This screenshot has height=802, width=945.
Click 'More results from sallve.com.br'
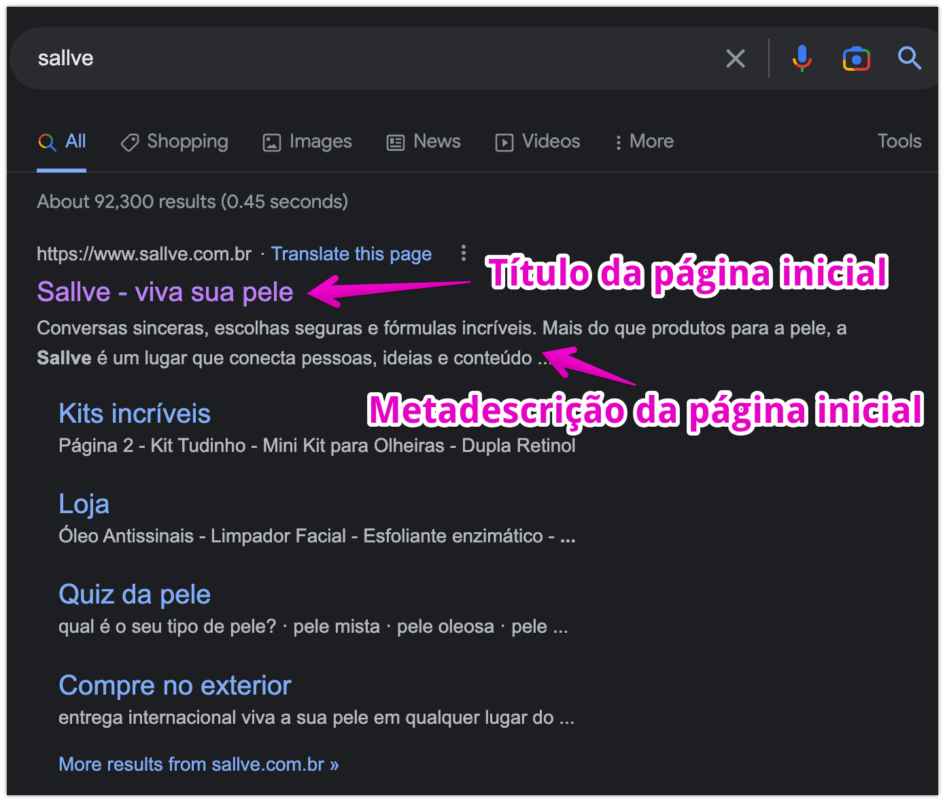199,764
